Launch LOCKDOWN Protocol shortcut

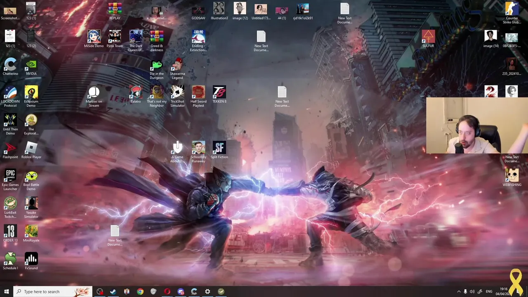coord(10,96)
